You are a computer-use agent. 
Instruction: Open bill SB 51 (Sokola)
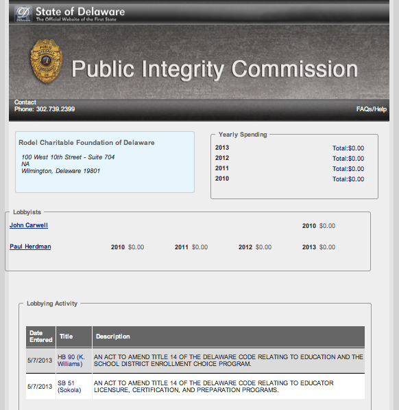(x=69, y=387)
